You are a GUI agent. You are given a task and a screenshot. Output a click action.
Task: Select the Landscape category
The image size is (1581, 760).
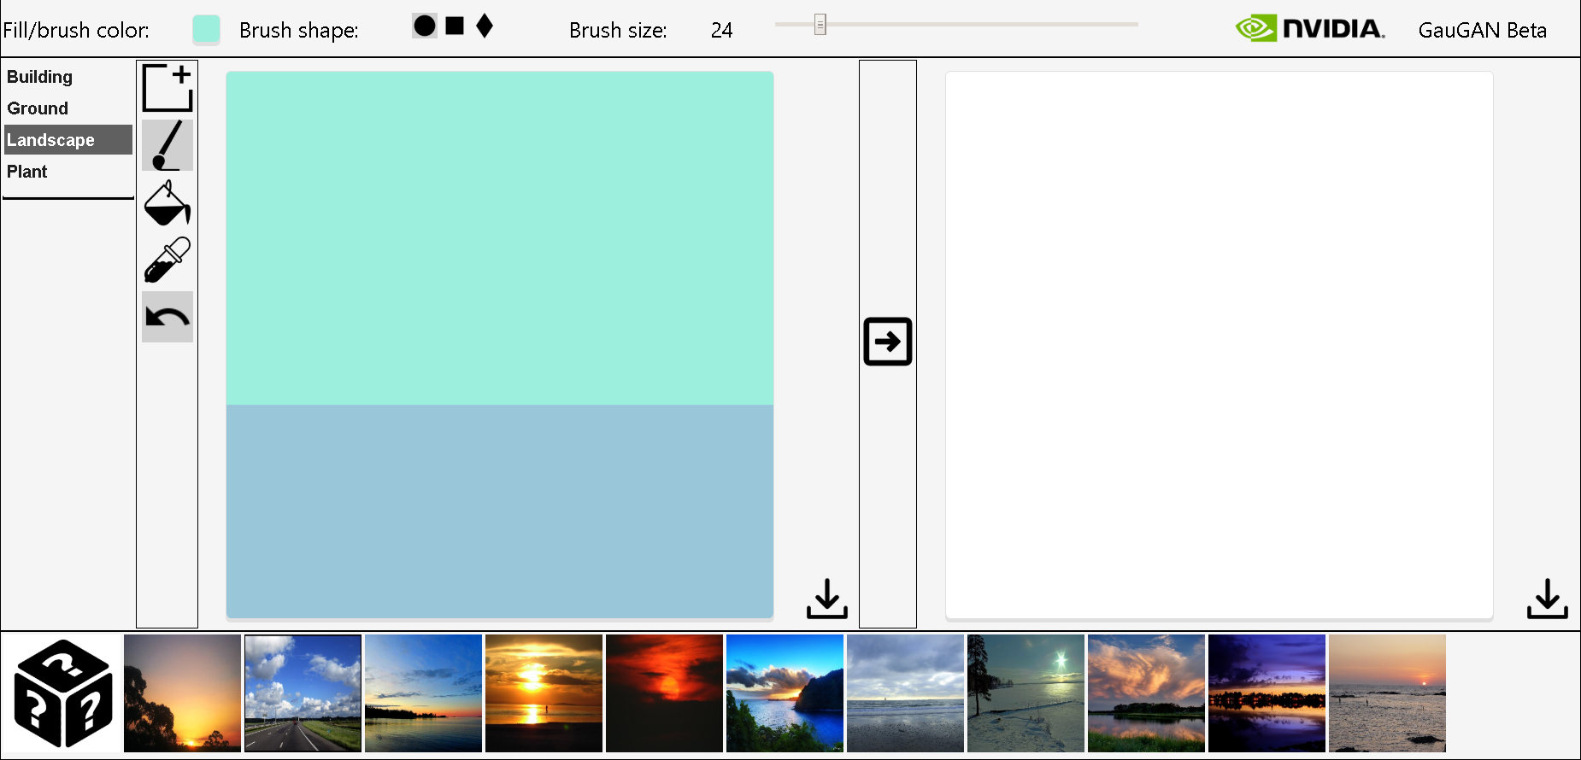coord(51,140)
